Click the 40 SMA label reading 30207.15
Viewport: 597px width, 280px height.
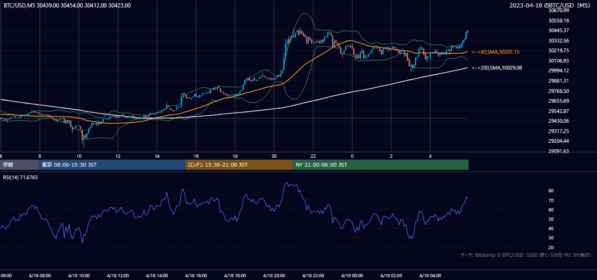coord(496,52)
